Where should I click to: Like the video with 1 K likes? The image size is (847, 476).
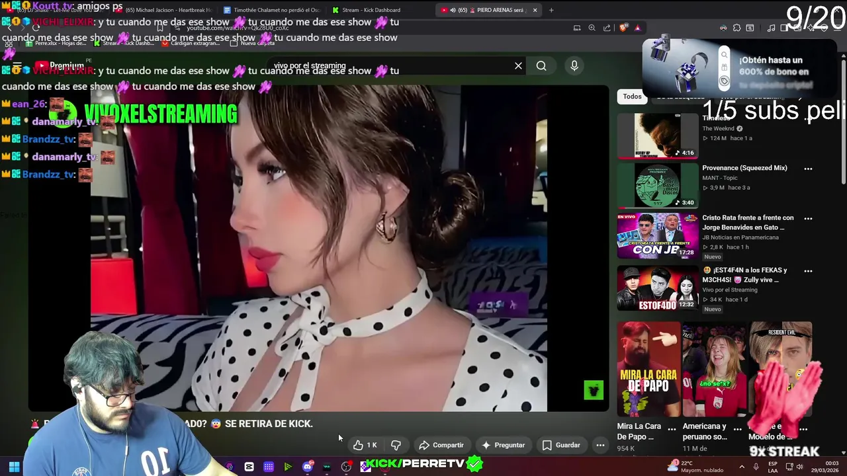click(x=365, y=445)
